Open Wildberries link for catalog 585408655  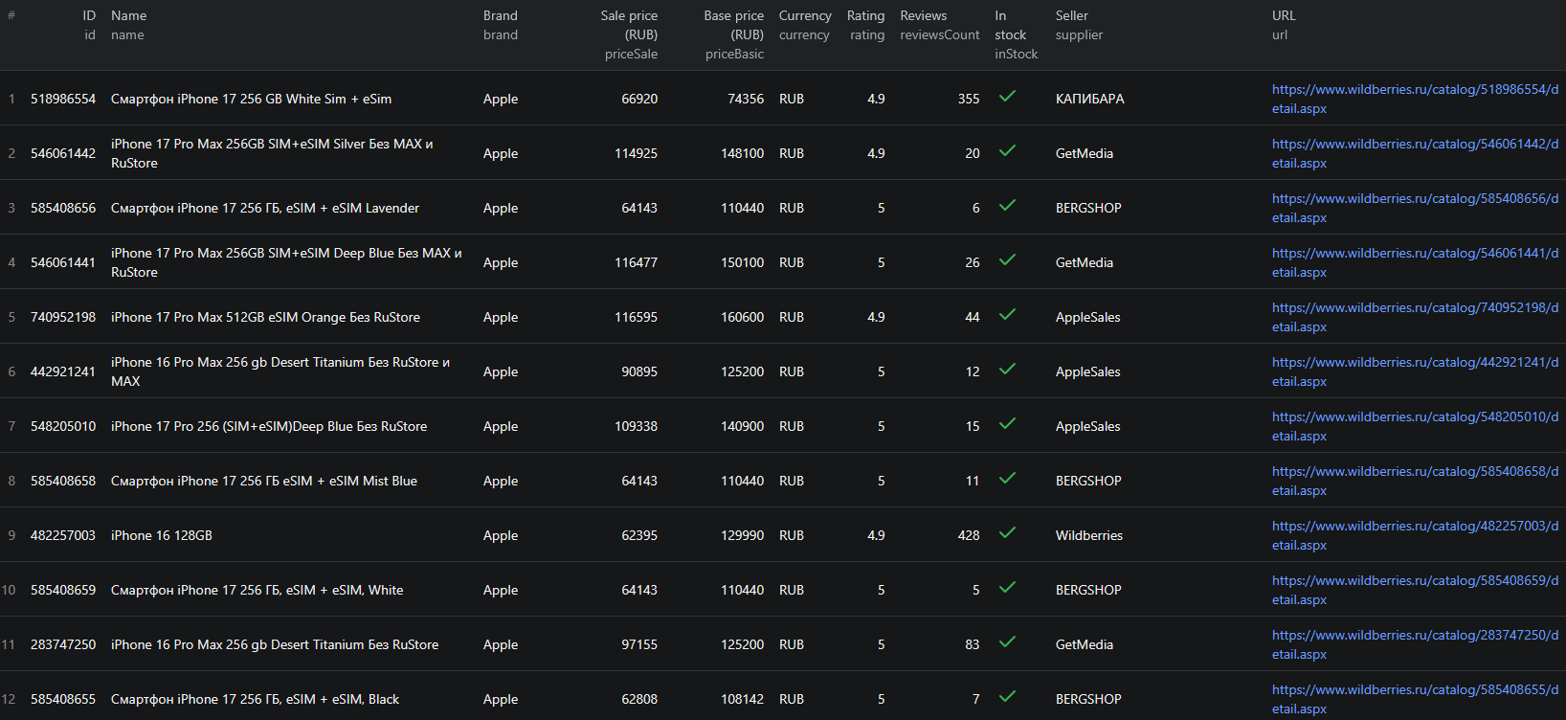pos(1415,699)
